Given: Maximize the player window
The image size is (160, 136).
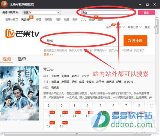Looking at the screenshot, I should tap(147, 4).
